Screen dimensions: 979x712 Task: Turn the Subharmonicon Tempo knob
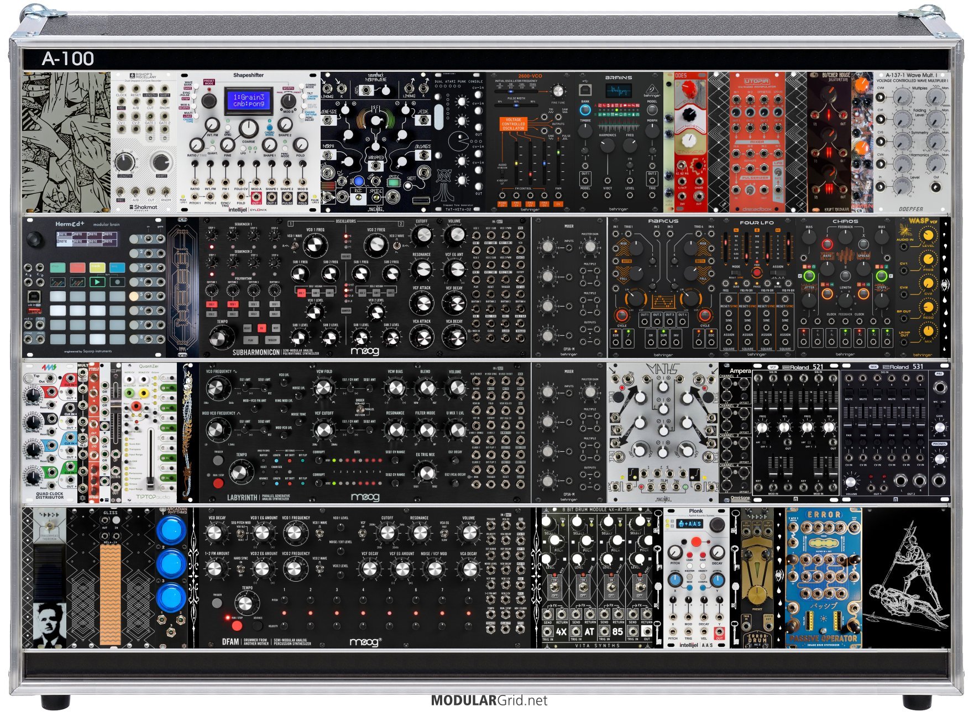tap(220, 336)
